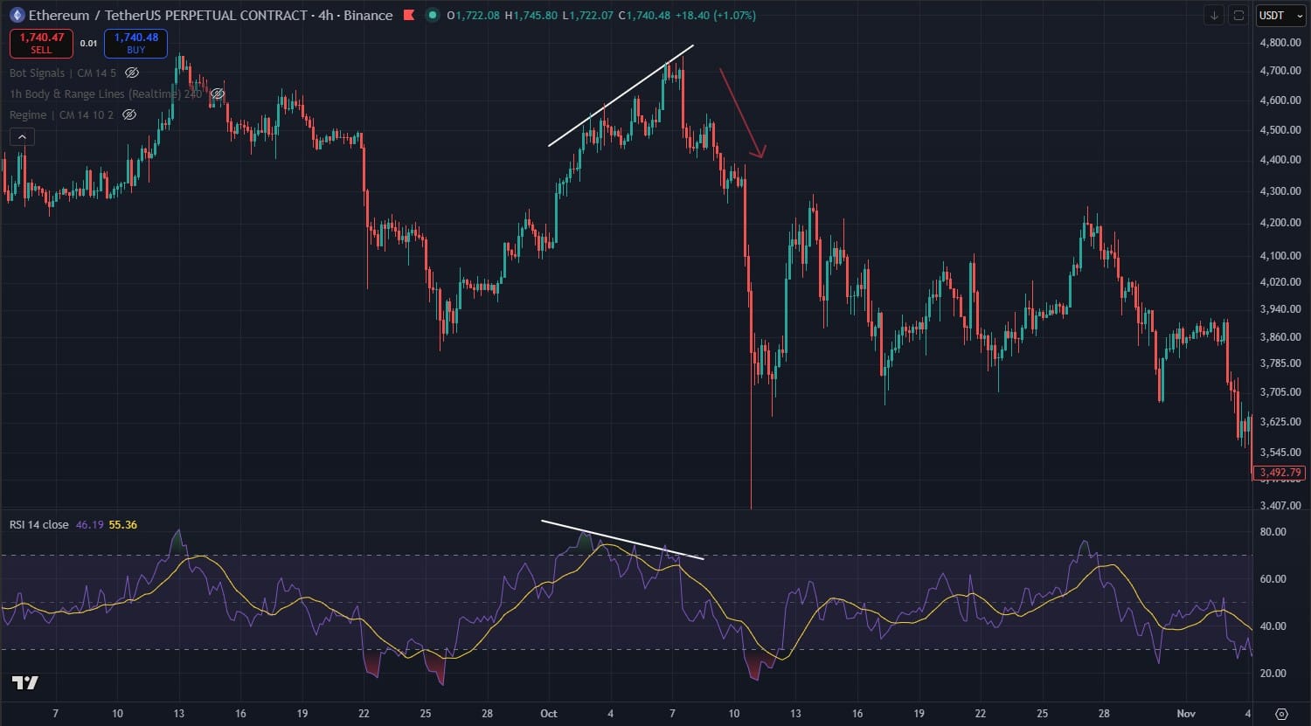
Task: Click the 4,800.00 price axis label
Action: pos(1280,42)
